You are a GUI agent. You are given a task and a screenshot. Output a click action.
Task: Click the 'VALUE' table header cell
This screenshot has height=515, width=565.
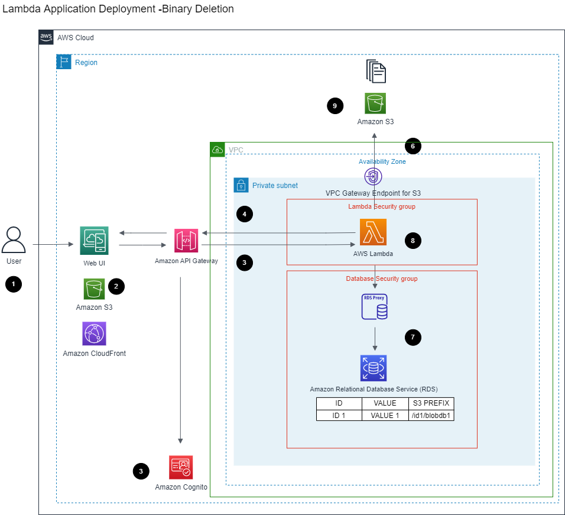click(x=385, y=403)
